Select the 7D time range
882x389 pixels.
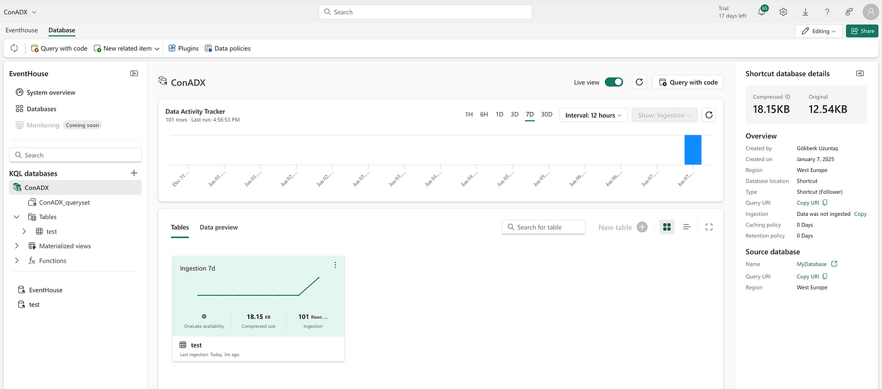(530, 115)
